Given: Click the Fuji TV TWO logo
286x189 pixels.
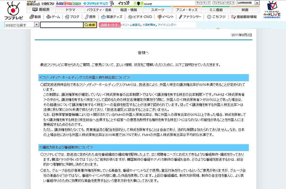Looking at the screenshot, I should [68, 3].
